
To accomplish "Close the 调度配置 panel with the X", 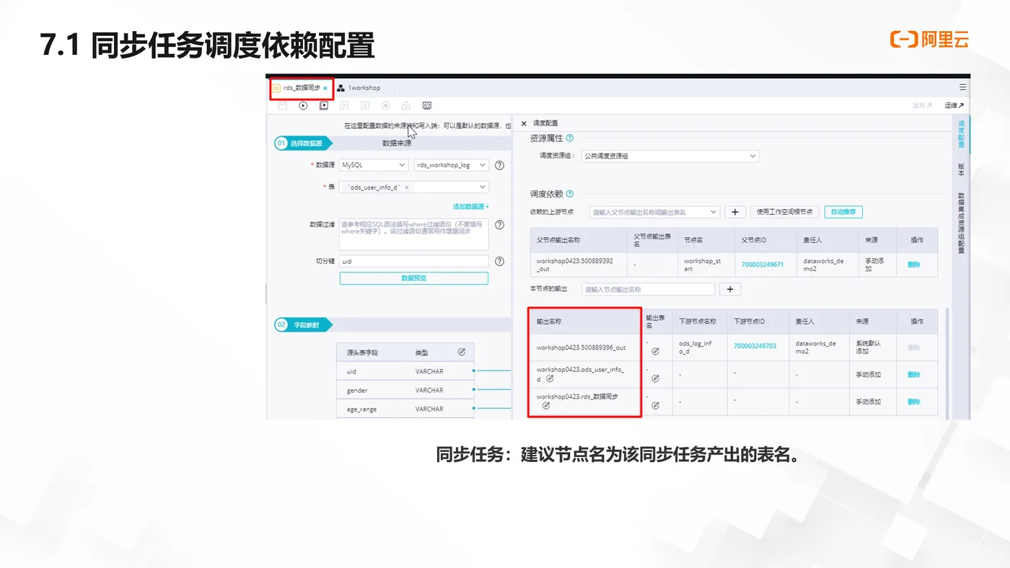I will [524, 123].
